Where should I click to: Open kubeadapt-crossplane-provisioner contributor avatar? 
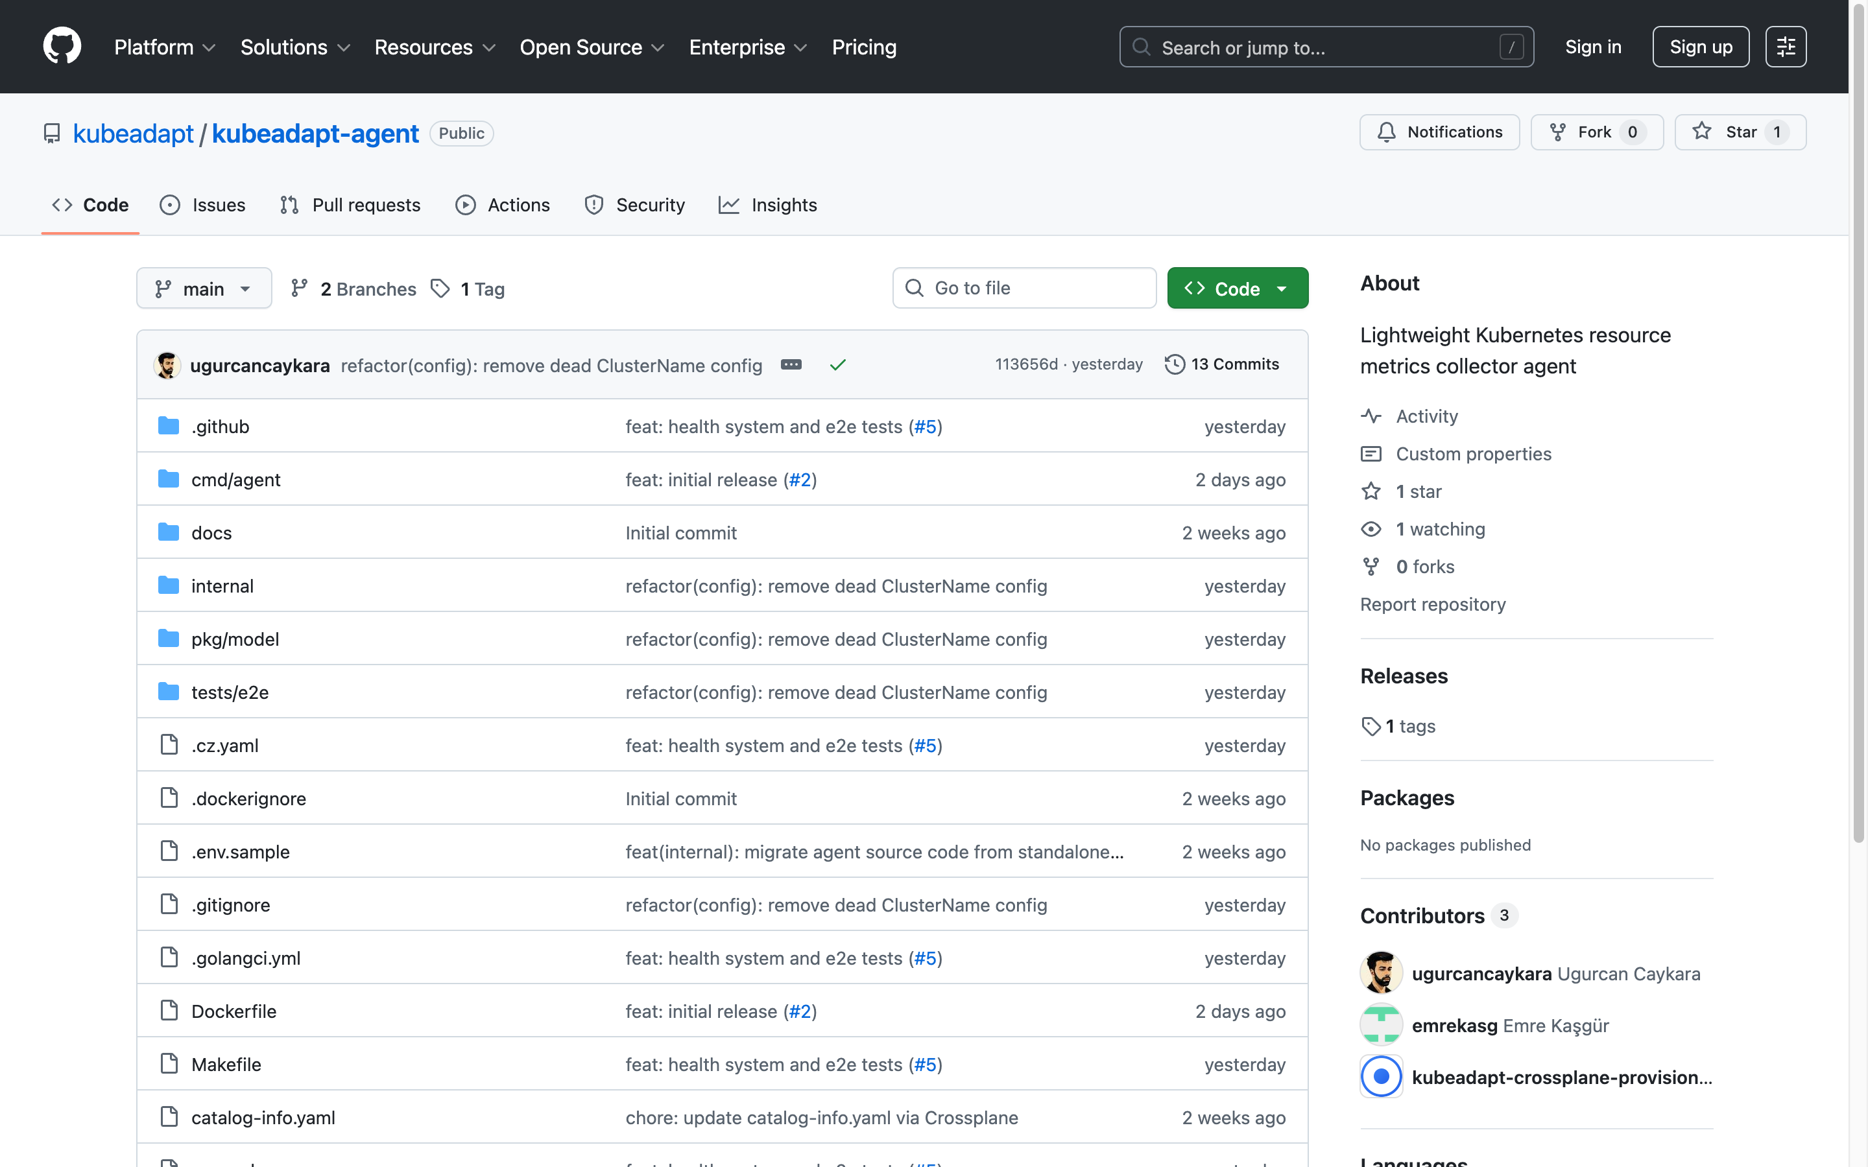click(1381, 1076)
